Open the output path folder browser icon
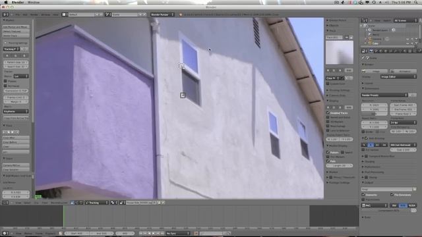422x237 pixels. pos(415,189)
